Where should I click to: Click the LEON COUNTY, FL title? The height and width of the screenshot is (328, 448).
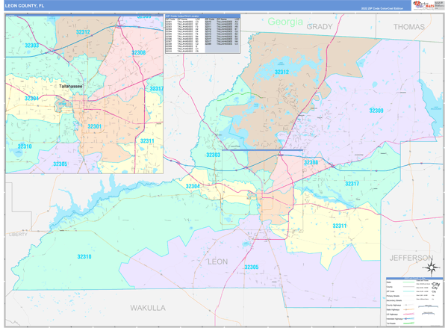pos(32,6)
